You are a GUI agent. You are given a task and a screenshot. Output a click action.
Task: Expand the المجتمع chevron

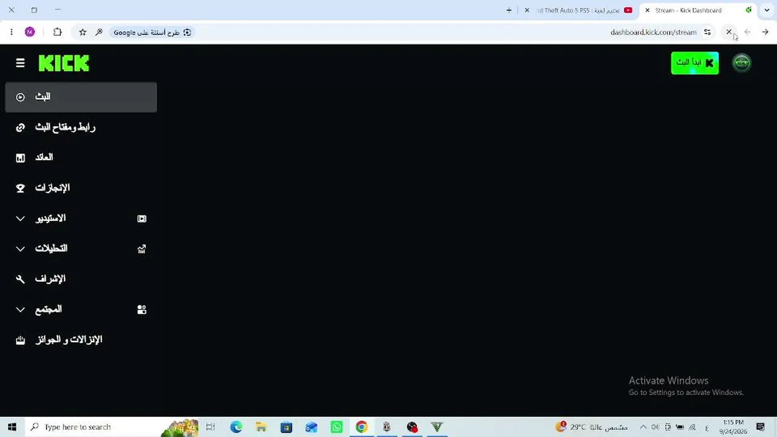coord(20,310)
